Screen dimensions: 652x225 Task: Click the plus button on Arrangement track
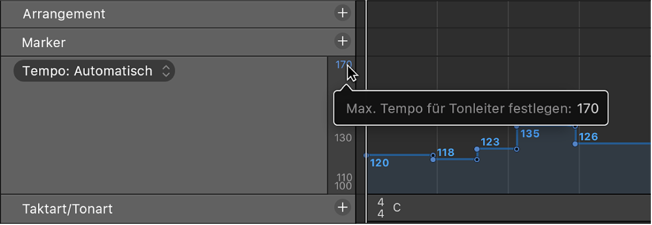click(342, 13)
